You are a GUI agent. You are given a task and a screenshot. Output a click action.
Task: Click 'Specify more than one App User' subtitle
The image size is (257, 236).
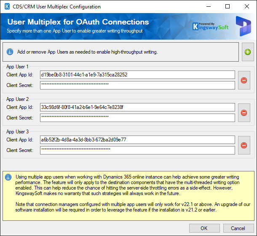click(x=75, y=31)
